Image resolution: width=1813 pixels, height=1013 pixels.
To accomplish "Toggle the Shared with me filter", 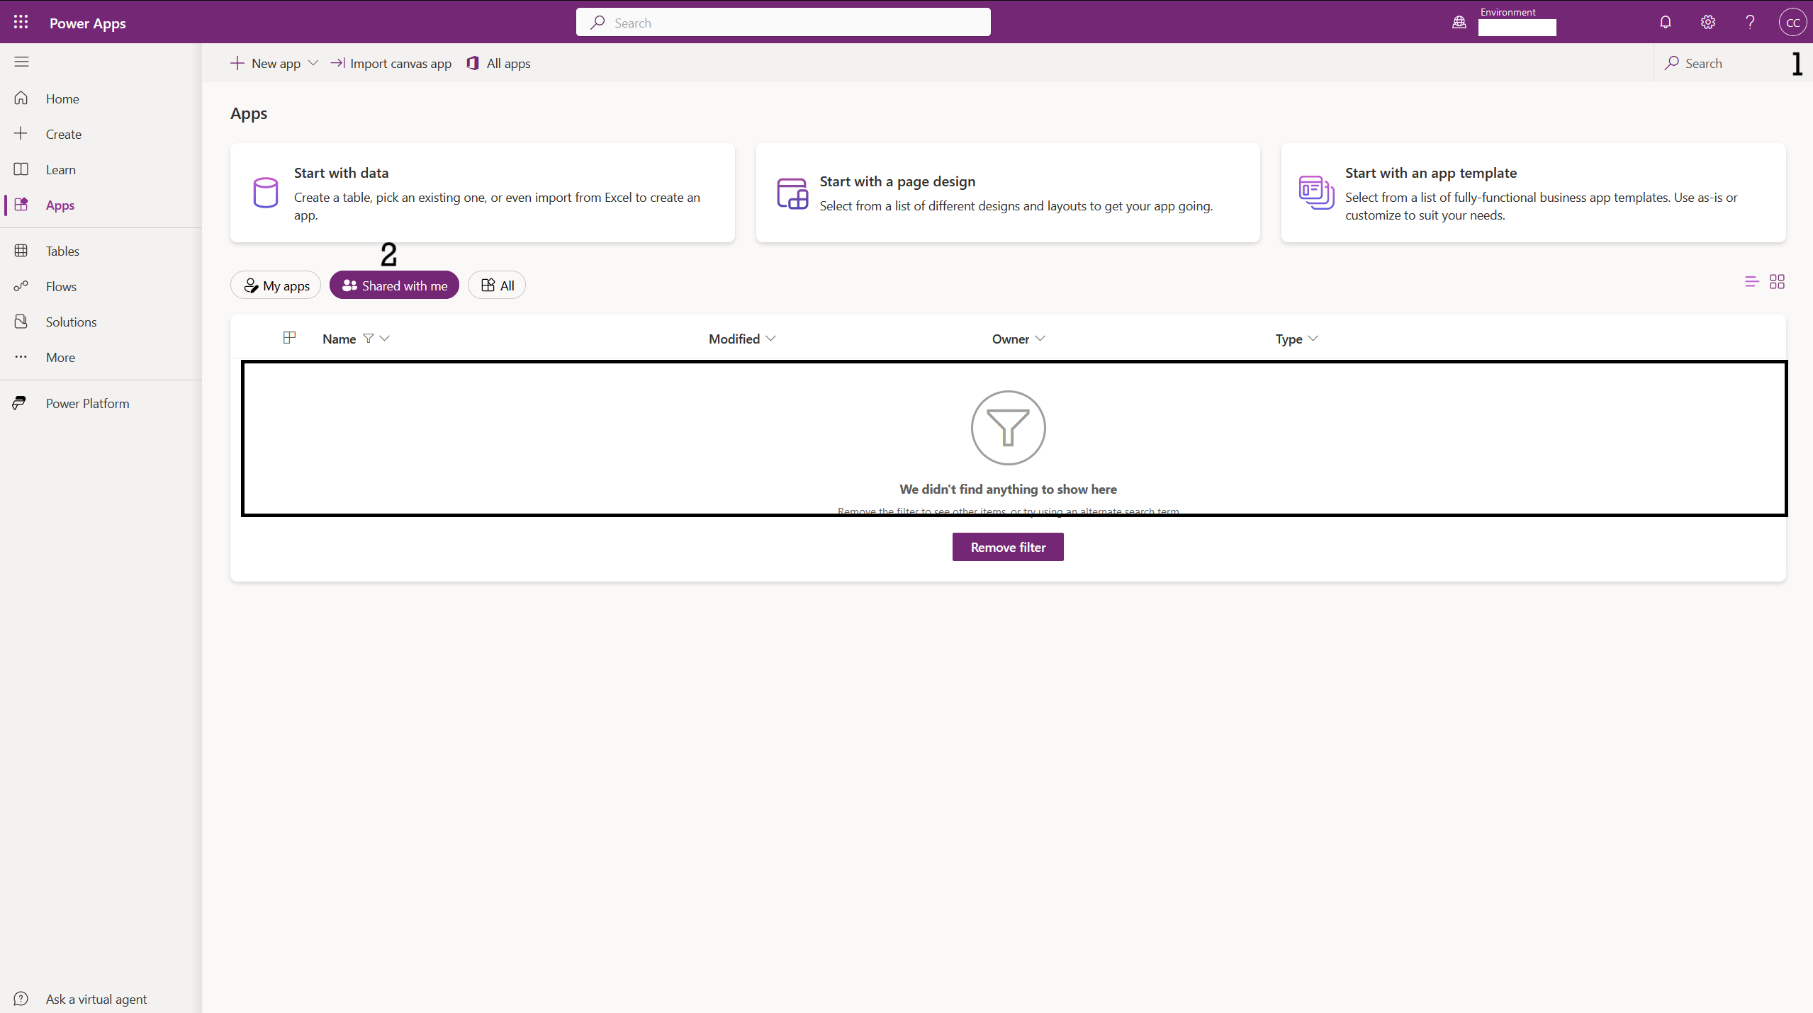I will pyautogui.click(x=394, y=285).
